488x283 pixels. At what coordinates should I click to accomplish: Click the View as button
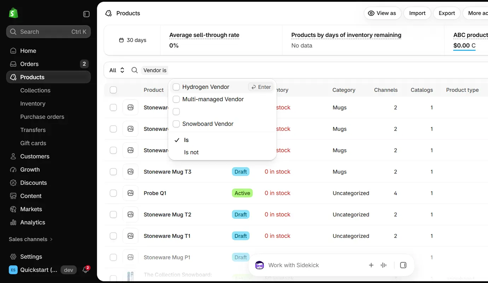(x=382, y=13)
